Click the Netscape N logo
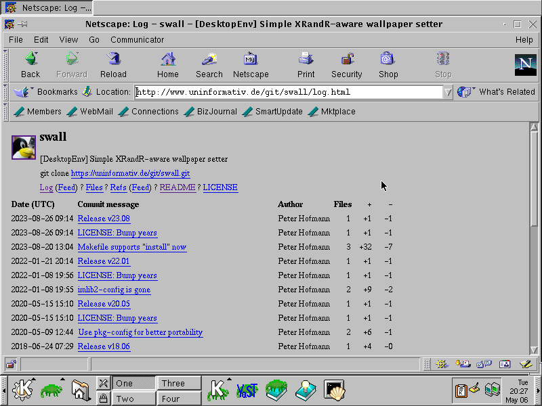 pyautogui.click(x=526, y=64)
